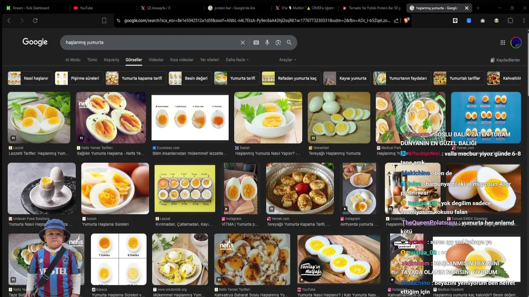
Task: Open the browser extensions puzzle icon
Action: coord(510,21)
